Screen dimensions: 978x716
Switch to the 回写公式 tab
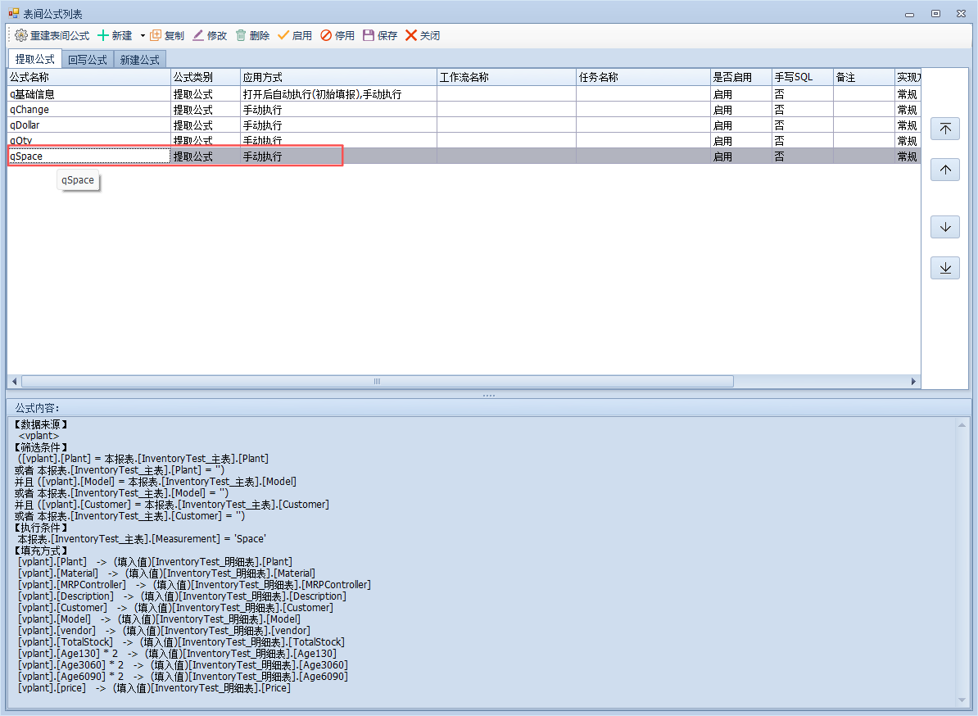coord(88,60)
